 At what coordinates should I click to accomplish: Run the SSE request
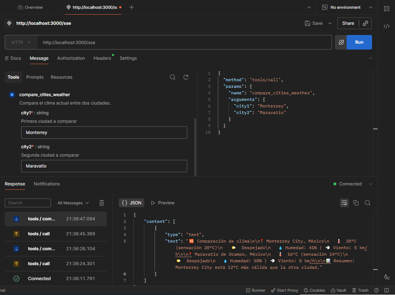click(359, 42)
